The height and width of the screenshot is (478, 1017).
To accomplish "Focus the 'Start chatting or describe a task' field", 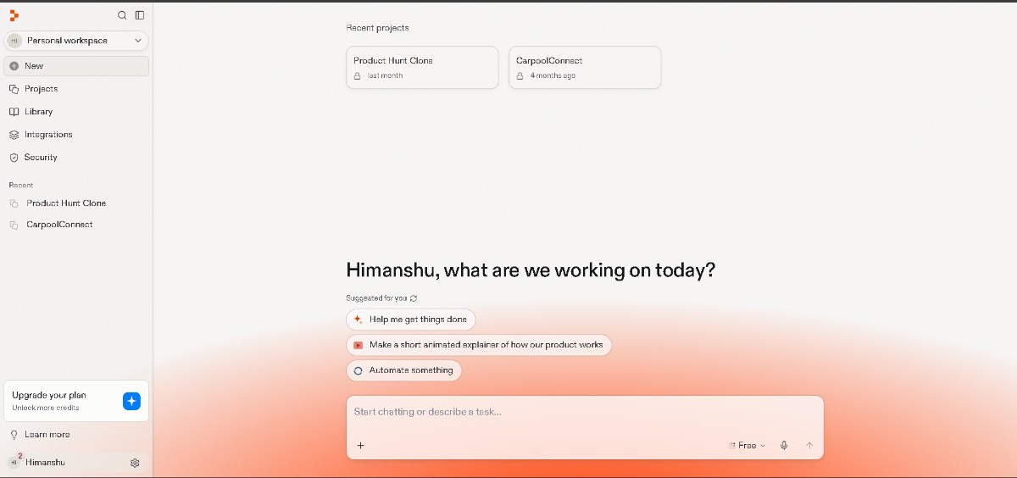I will [585, 412].
